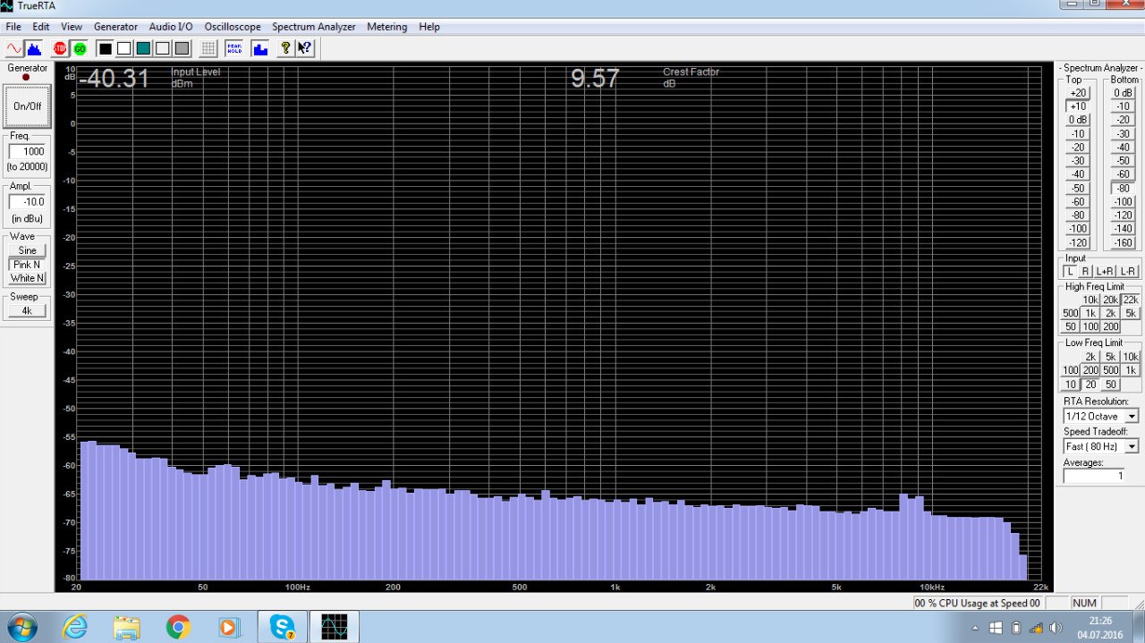Viewport: 1145px width, 643px height.
Task: Click network signal tray icon
Action: tap(1036, 628)
